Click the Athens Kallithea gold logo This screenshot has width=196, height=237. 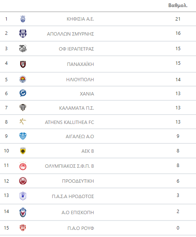23,122
